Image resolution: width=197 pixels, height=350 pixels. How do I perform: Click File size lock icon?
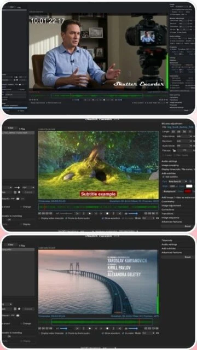pos(174,151)
